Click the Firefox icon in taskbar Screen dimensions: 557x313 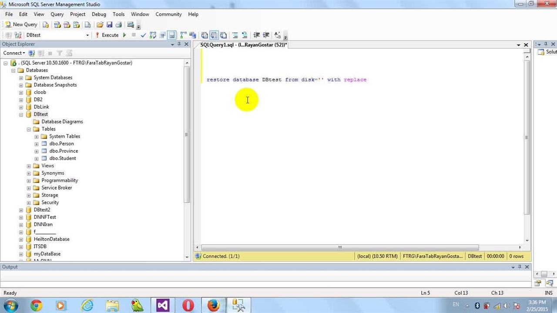(213, 305)
